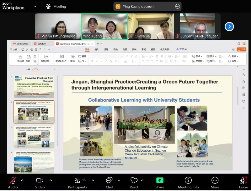Show next video participants with blue arrow
This screenshot has height=191, width=251.
[229, 27]
